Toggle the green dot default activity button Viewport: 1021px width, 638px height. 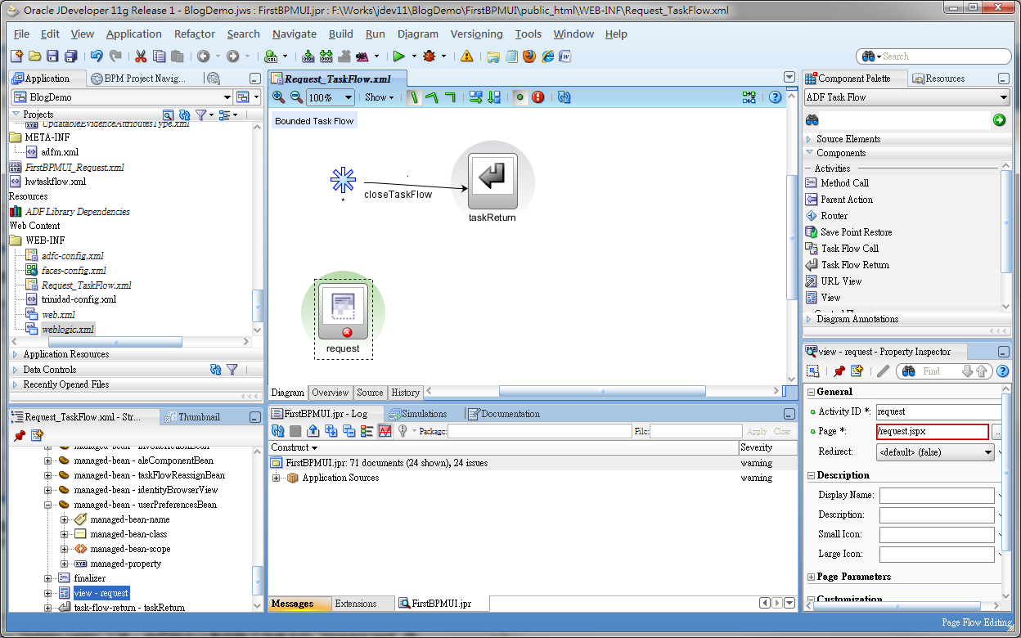519,97
